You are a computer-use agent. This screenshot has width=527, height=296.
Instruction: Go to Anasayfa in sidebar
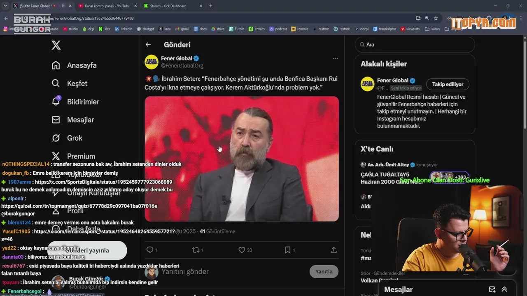pyautogui.click(x=74, y=65)
